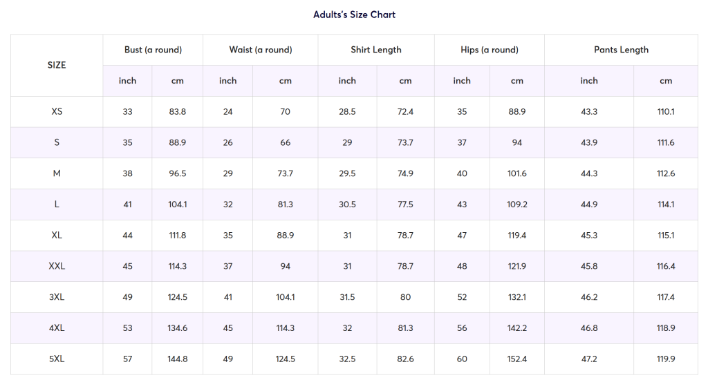This screenshot has width=708, height=380.
Task: Select the 30.5 shirt length inch value
Action: click(x=347, y=205)
